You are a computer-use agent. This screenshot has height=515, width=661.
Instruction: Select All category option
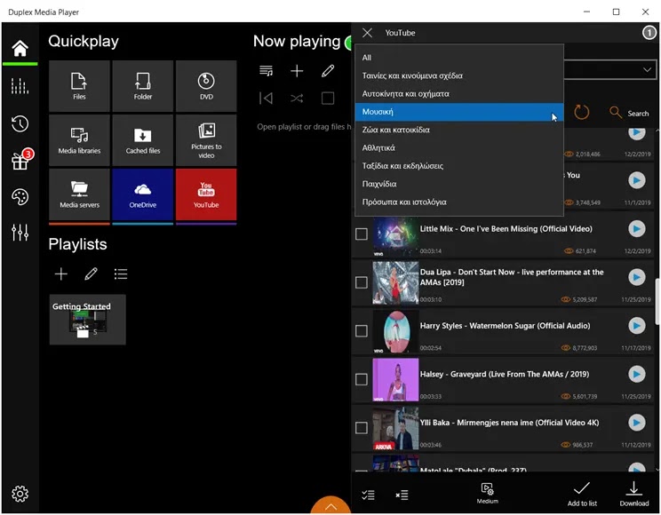tap(459, 58)
